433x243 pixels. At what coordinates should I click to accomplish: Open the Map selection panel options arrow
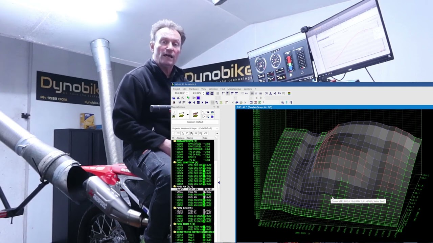click(214, 107)
